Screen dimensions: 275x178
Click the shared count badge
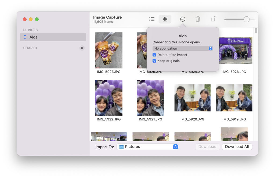(82, 48)
